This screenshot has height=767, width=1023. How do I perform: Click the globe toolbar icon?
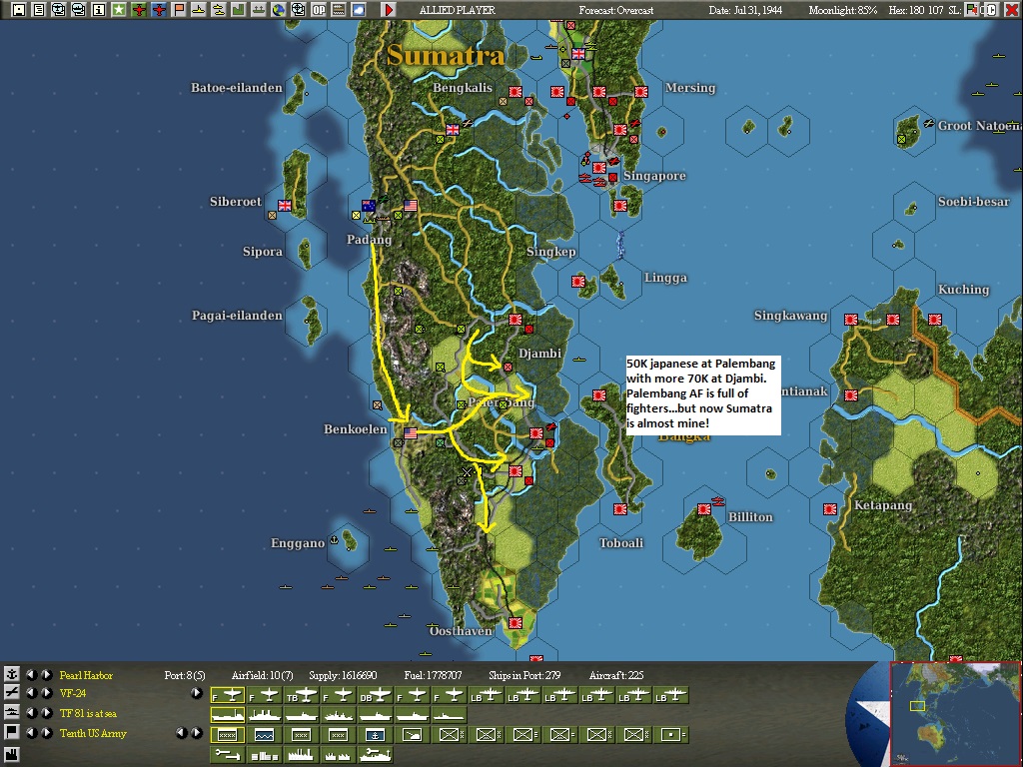pyautogui.click(x=279, y=10)
